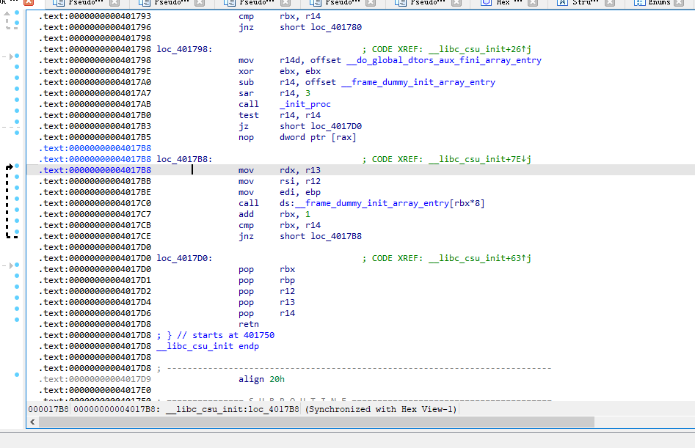Screen dimensions: 695x448
Task: Click the first Pseudocode tab icon
Action: tap(57, 4)
